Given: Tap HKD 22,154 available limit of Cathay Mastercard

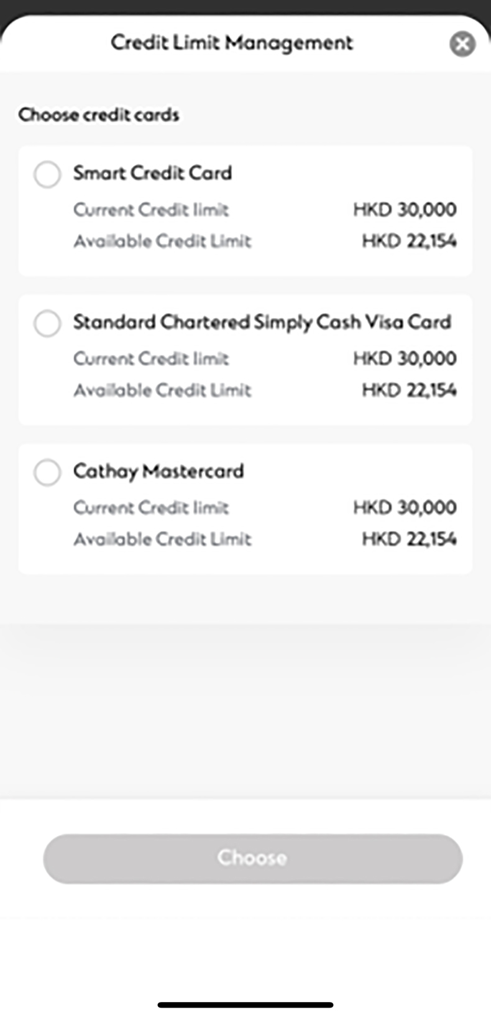Looking at the screenshot, I should tap(410, 539).
